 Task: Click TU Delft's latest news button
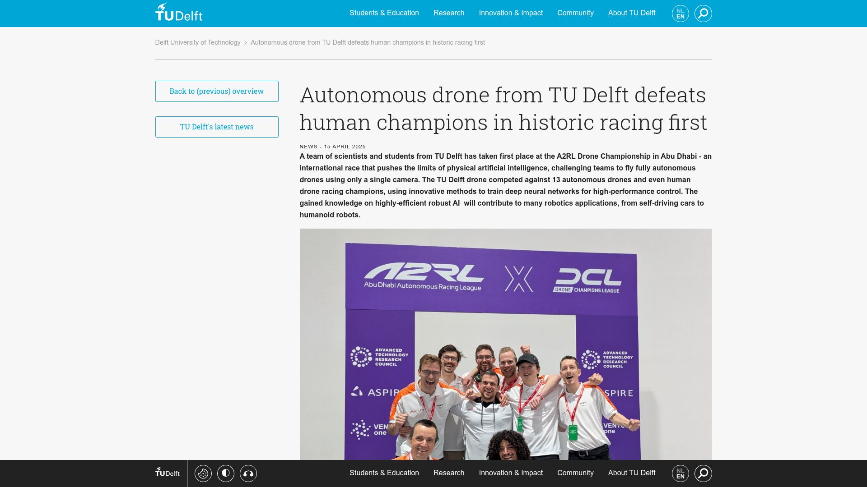tap(217, 127)
